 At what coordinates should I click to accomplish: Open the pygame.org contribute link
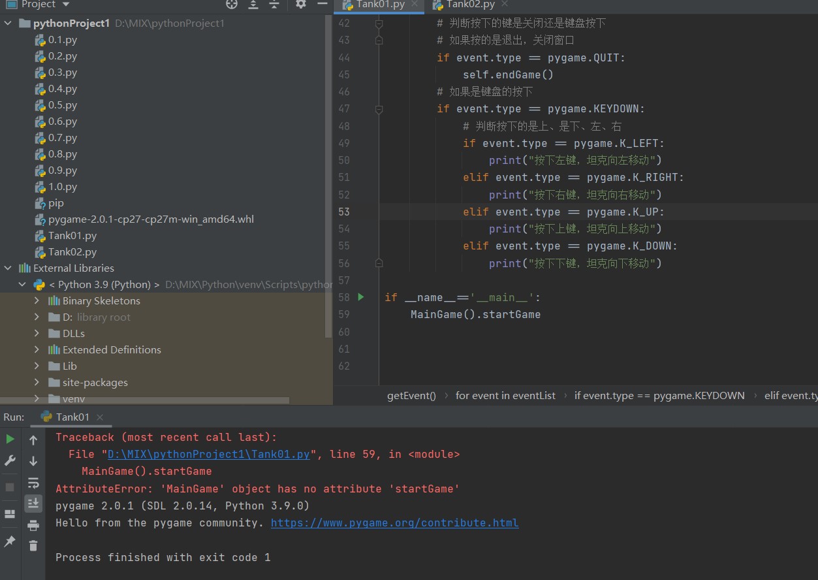click(x=394, y=523)
